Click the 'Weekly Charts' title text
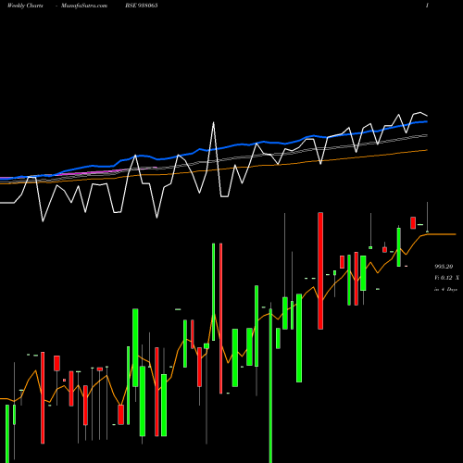Viewport: 463px width, 463px height. 25,6
